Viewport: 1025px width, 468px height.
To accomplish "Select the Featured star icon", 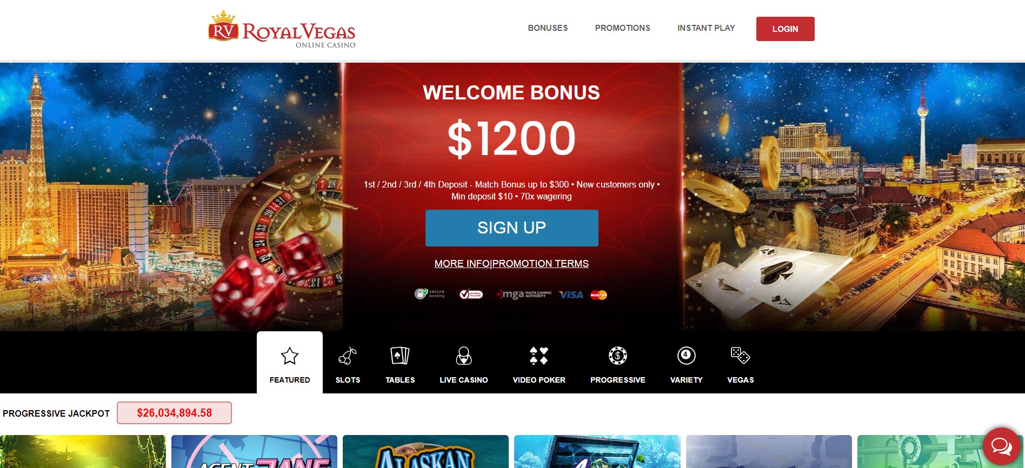I will [290, 356].
